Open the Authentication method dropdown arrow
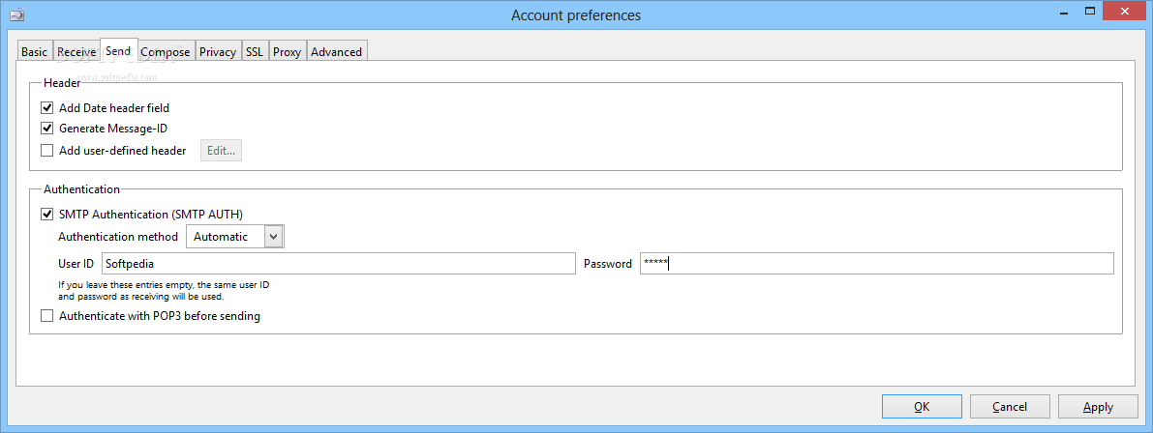This screenshot has width=1153, height=433. [x=274, y=237]
